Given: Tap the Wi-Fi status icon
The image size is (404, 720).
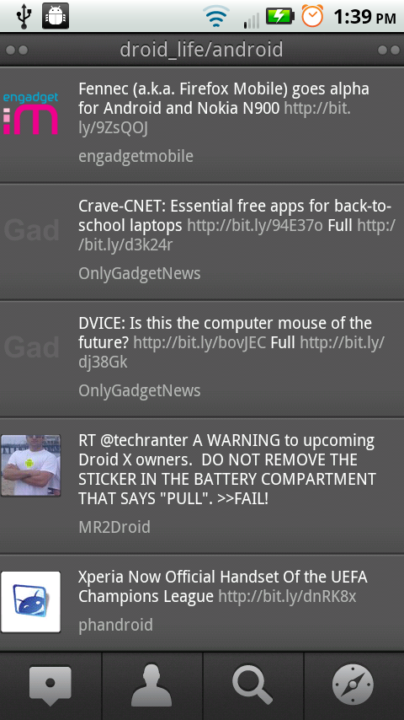Looking at the screenshot, I should [x=216, y=17].
